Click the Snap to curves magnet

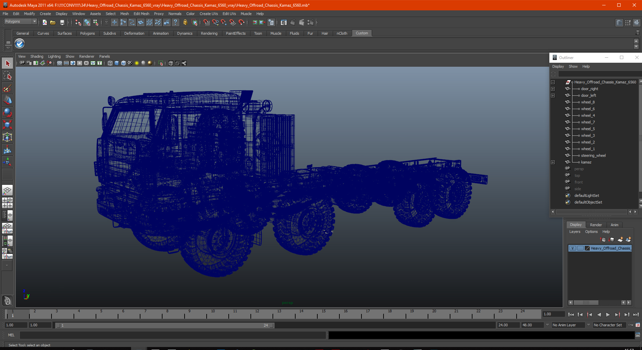(x=215, y=22)
